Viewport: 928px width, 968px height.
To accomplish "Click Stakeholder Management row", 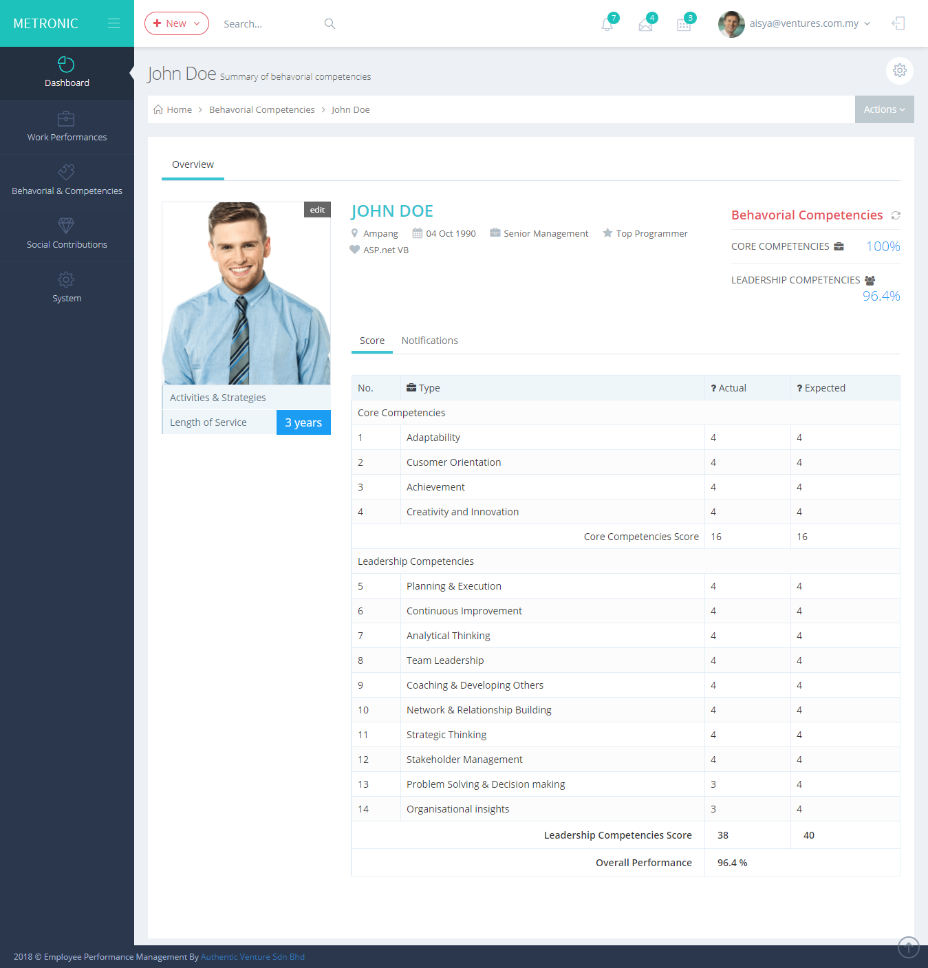I will [x=625, y=760].
